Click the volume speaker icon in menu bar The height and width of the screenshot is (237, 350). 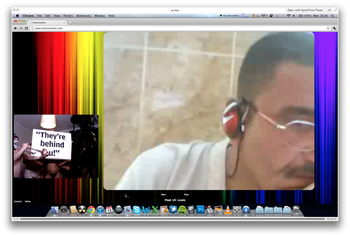click(x=294, y=16)
